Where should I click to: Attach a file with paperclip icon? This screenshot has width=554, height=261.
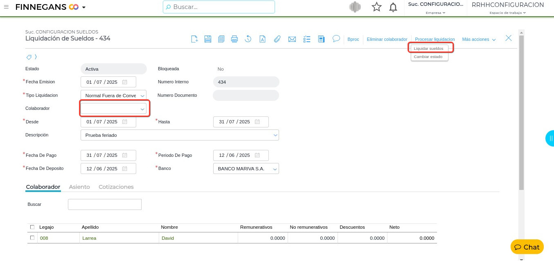[277, 39]
